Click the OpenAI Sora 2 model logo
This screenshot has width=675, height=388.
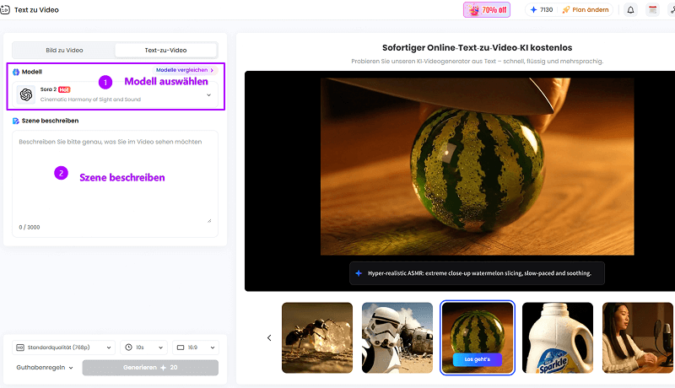pyautogui.click(x=26, y=94)
